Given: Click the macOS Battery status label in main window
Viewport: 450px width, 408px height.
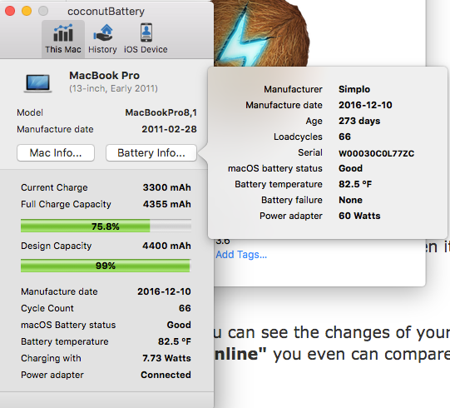Looking at the screenshot, I should click(68, 325).
